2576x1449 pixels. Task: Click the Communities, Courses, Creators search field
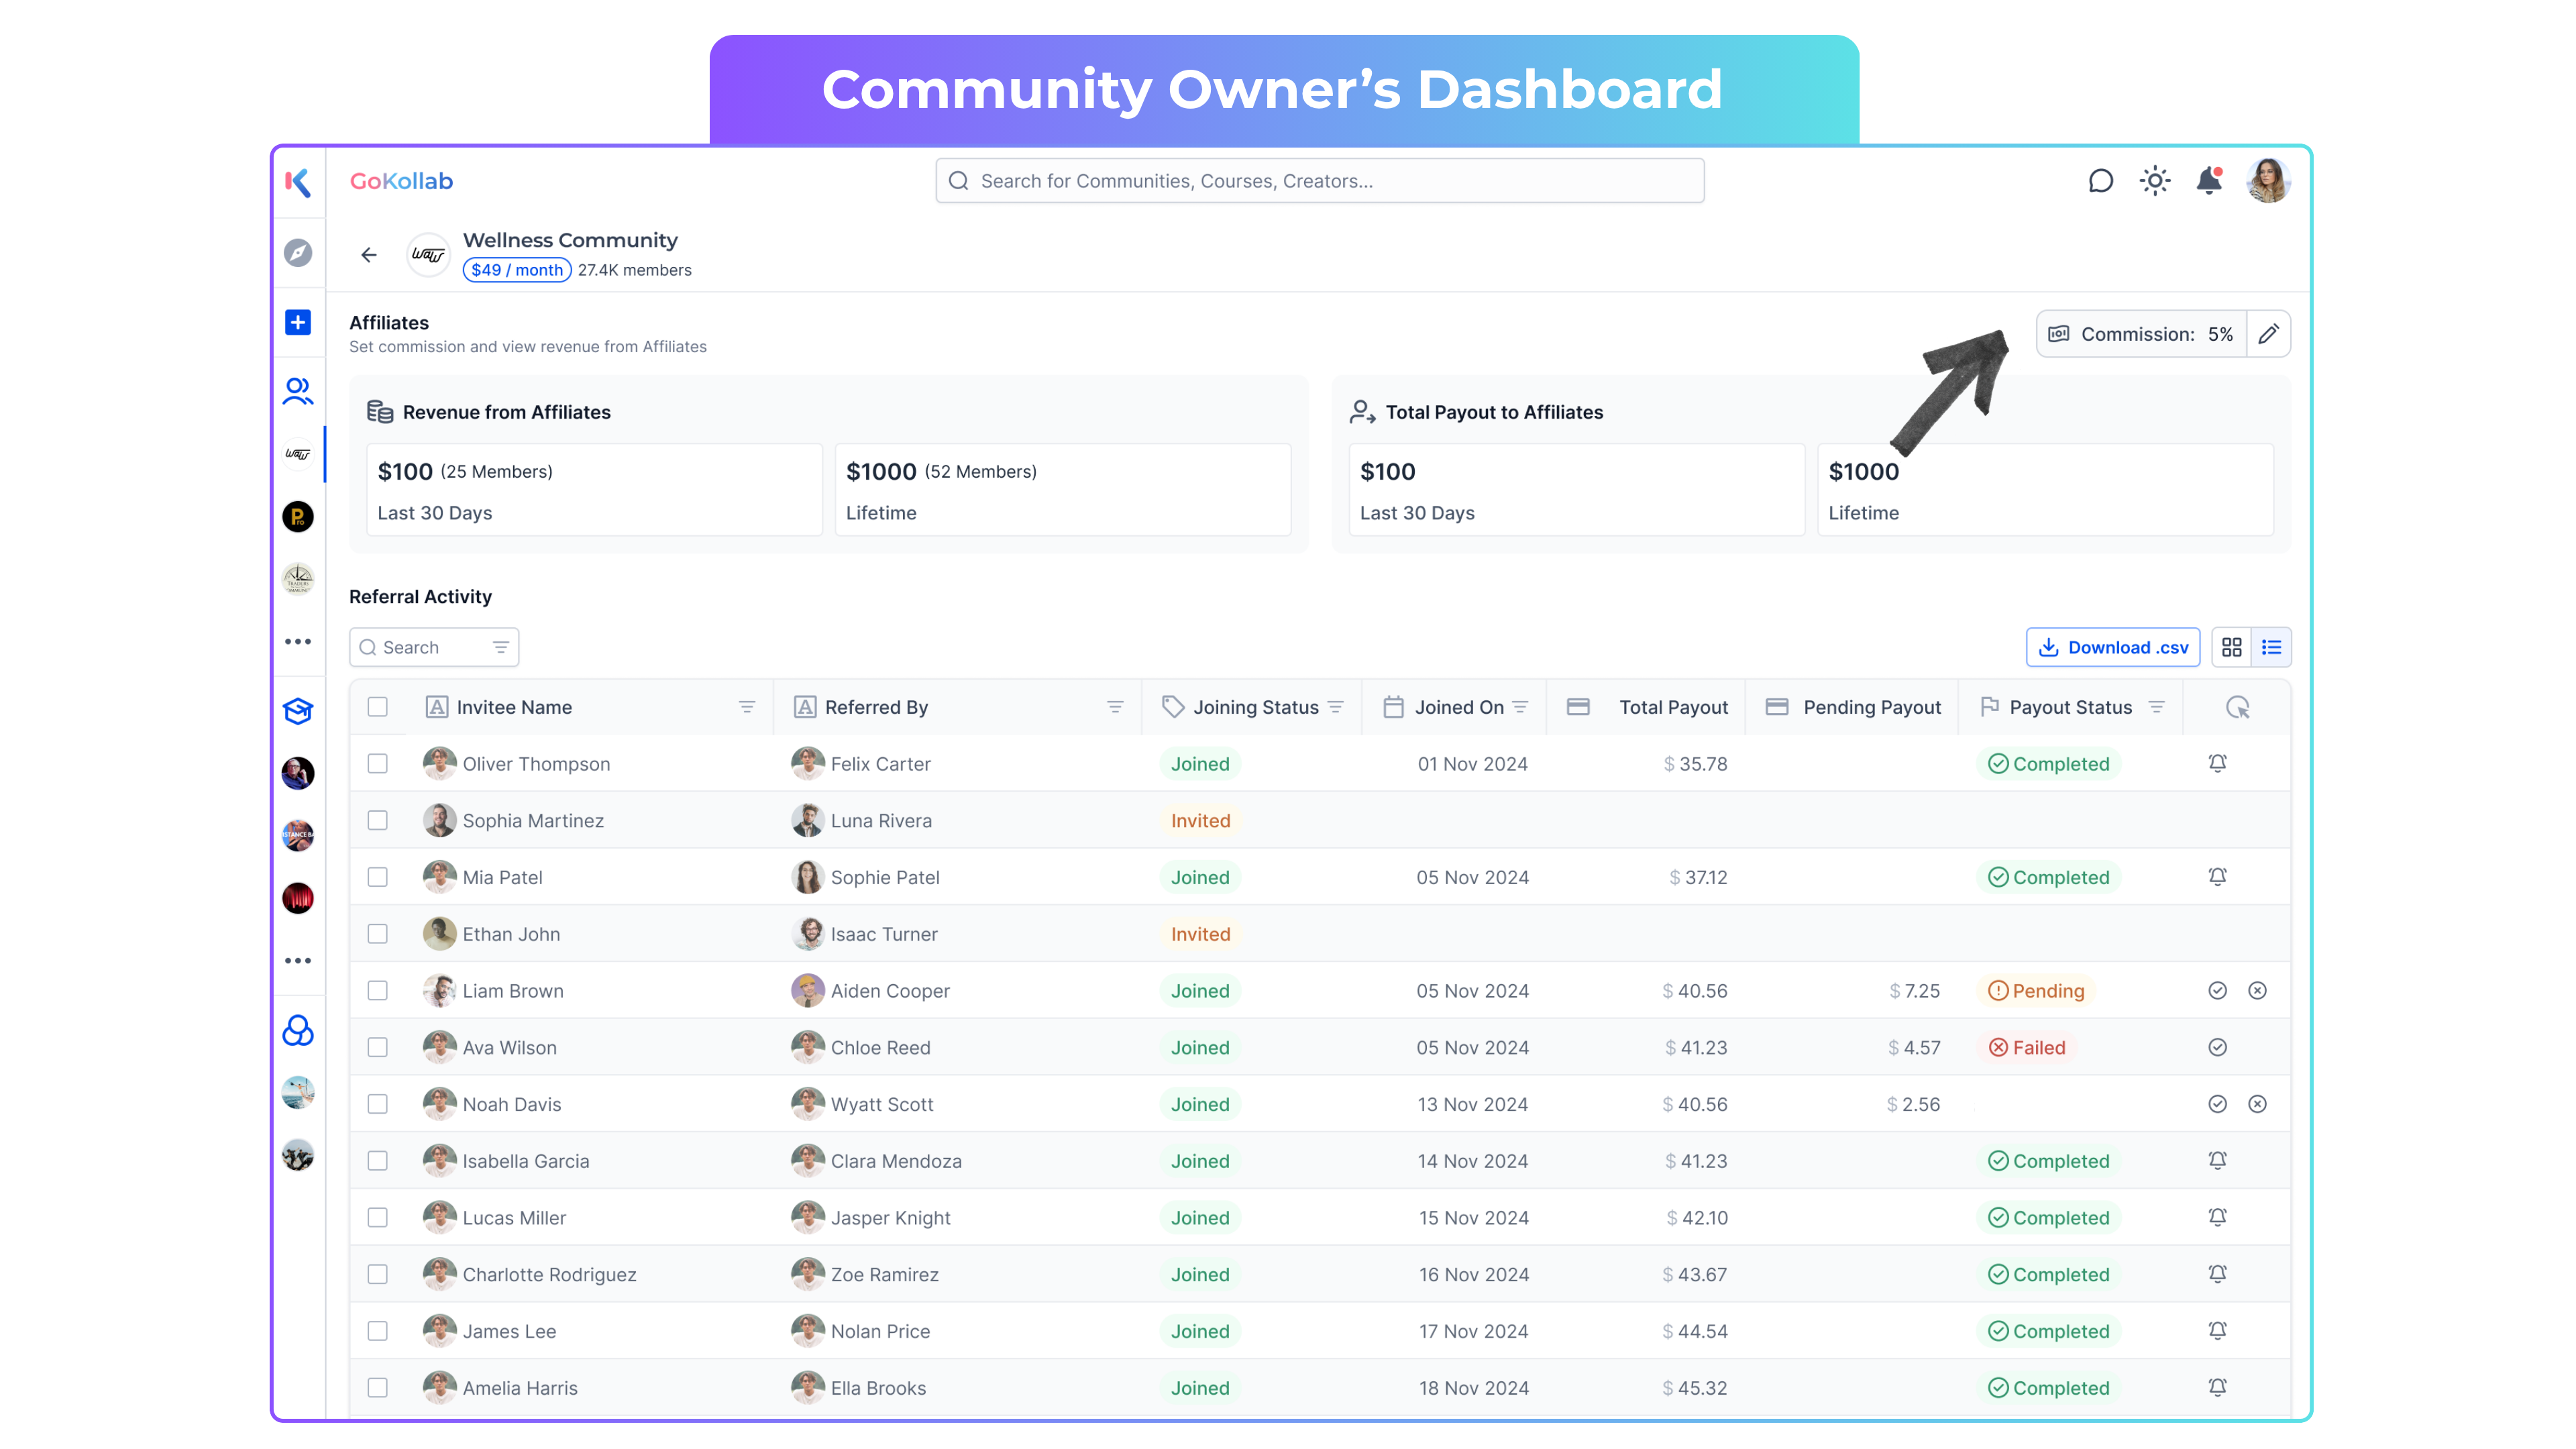point(1319,181)
